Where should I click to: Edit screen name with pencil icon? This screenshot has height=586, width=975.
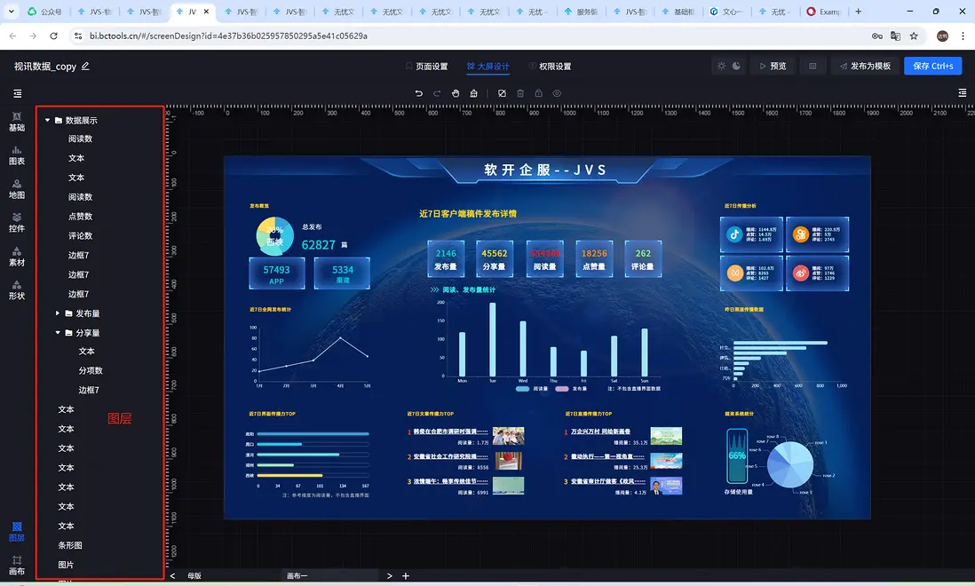tap(85, 66)
